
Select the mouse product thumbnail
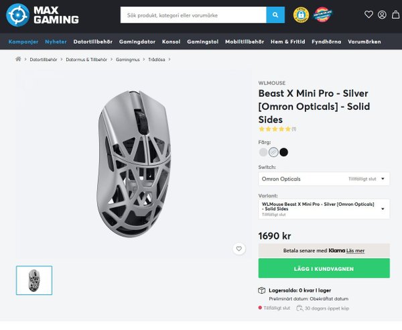34,280
